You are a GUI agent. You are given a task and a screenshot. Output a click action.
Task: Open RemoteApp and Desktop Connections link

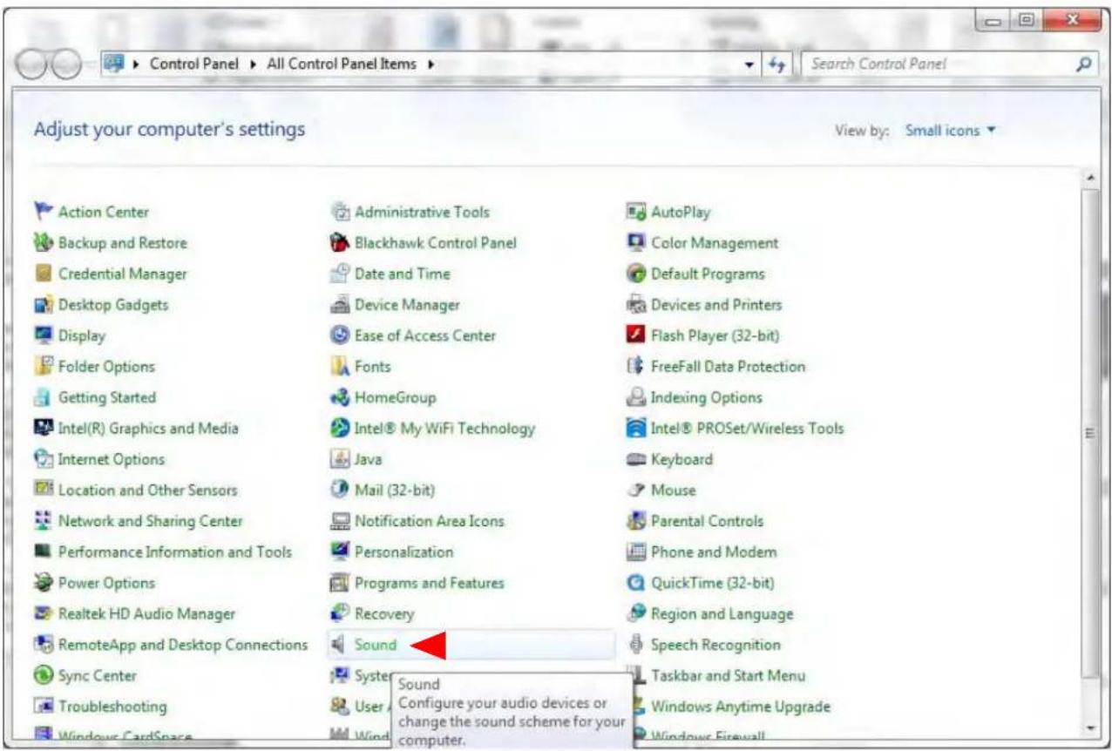coord(182,646)
